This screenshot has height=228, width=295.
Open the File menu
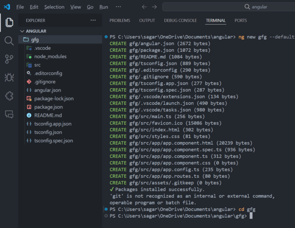click(x=20, y=7)
